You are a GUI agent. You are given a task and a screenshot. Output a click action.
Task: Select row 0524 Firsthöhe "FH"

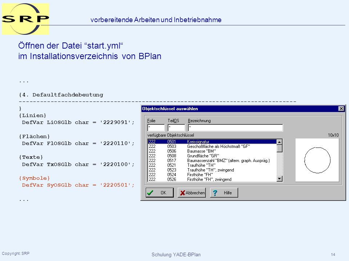tap(212, 175)
